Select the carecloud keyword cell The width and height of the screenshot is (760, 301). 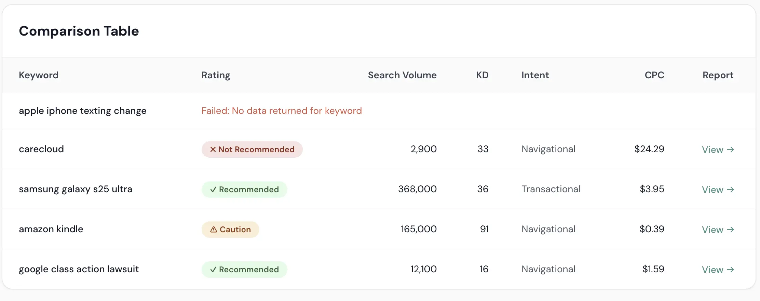41,149
